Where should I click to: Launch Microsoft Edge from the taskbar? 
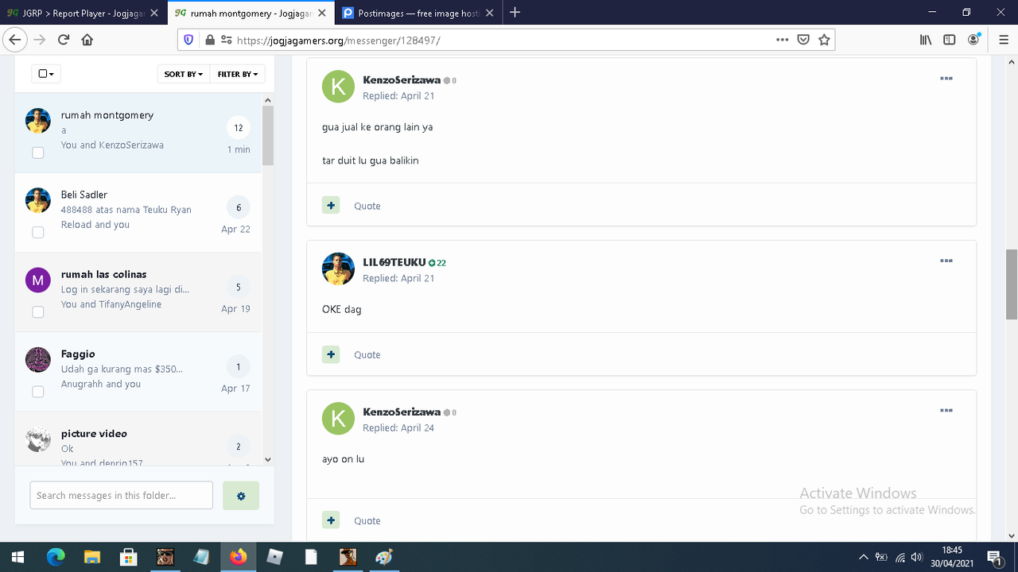pyautogui.click(x=55, y=557)
